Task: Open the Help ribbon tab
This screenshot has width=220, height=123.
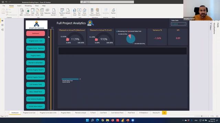Action: click(x=44, y=6)
